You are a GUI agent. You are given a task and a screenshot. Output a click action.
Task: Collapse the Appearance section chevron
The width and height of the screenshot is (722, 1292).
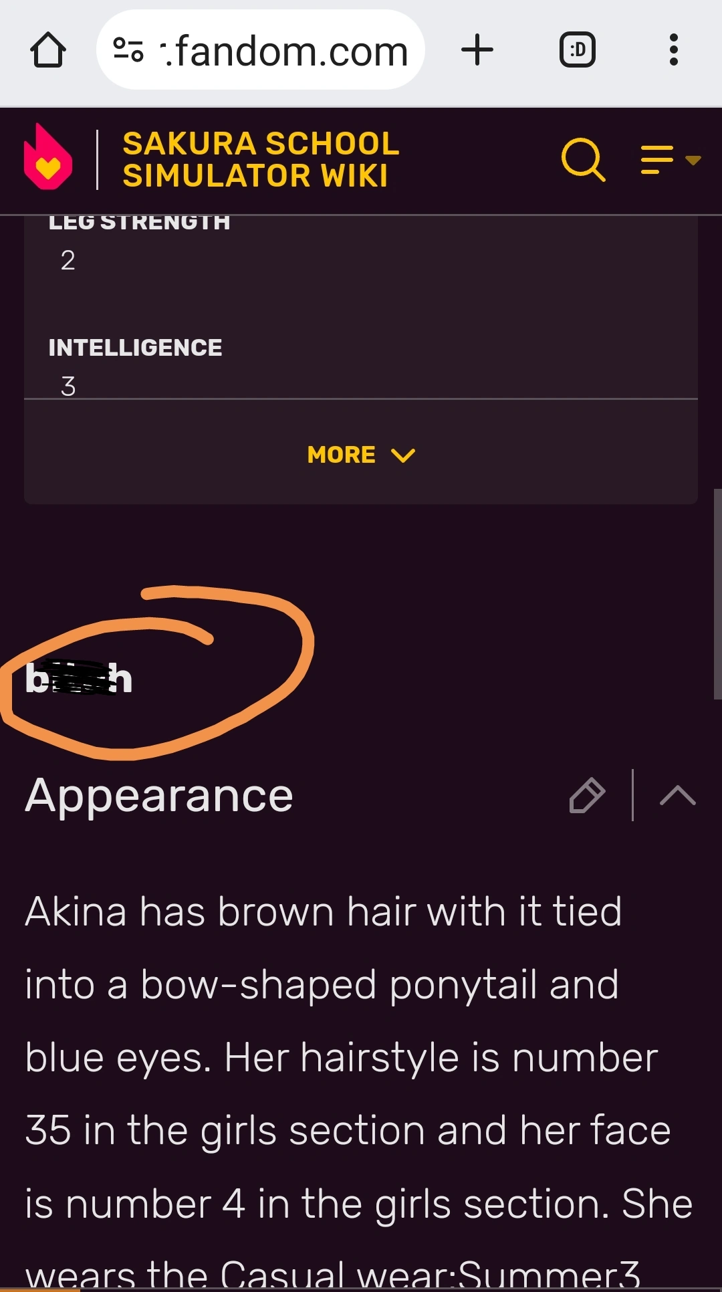pos(678,795)
